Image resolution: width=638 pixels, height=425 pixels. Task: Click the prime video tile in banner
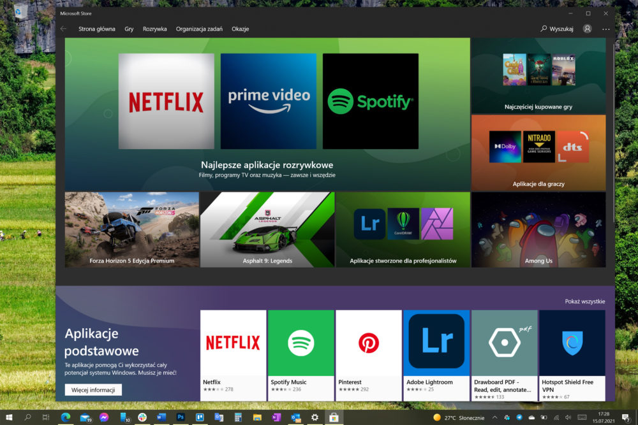point(269,101)
